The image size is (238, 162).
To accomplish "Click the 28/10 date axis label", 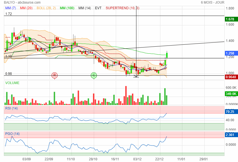I will click(x=93, y=159).
